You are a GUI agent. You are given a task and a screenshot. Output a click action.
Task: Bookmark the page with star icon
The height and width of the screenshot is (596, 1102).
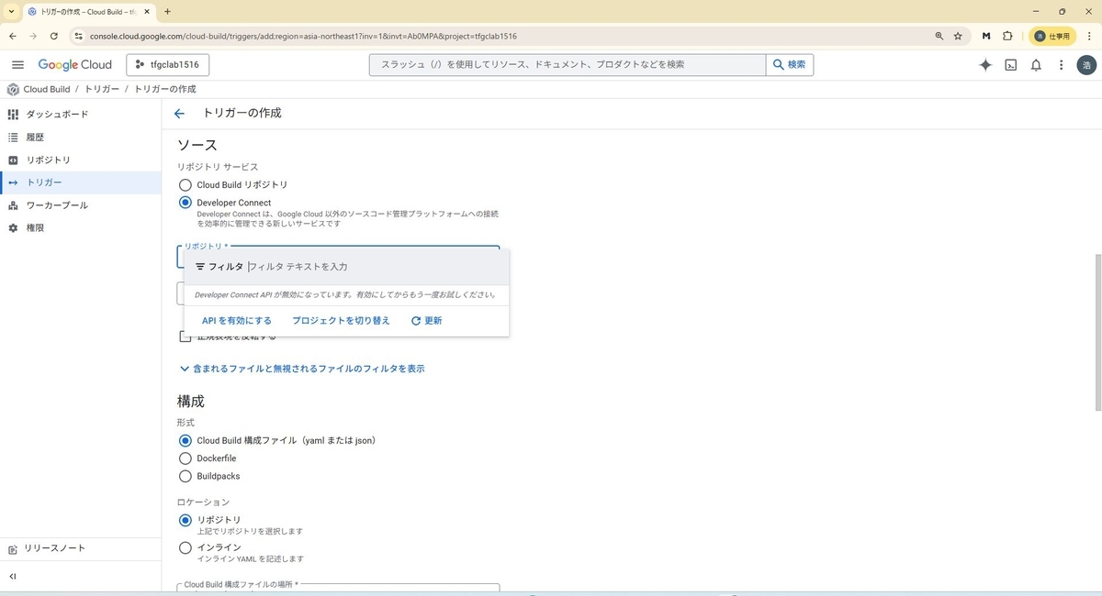pyautogui.click(x=958, y=36)
